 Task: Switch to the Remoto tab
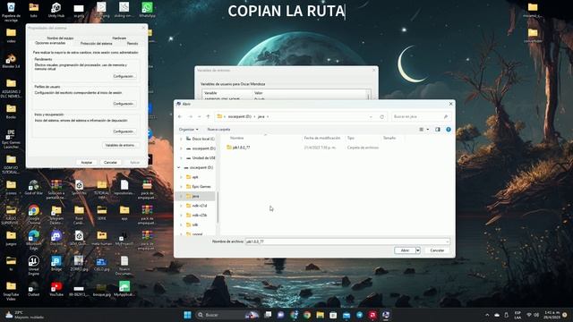click(x=133, y=44)
